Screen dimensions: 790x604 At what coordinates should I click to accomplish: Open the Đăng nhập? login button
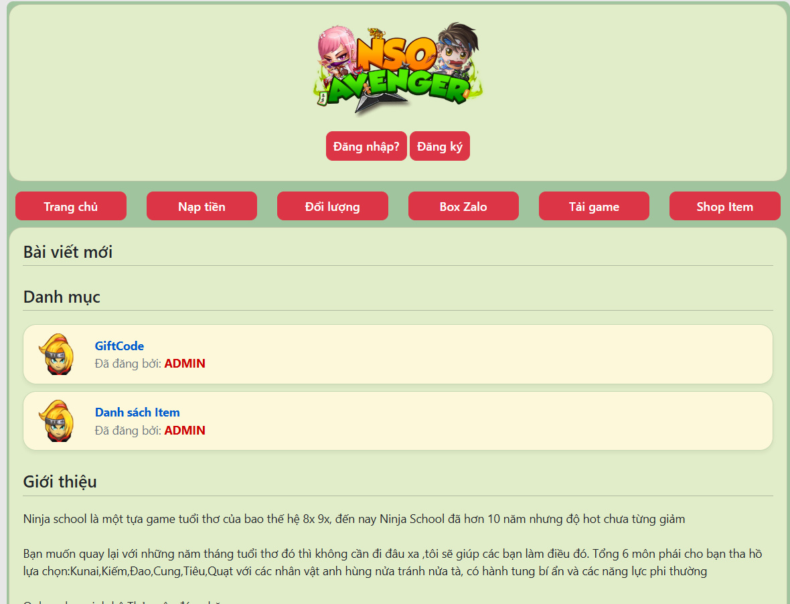[x=366, y=146]
